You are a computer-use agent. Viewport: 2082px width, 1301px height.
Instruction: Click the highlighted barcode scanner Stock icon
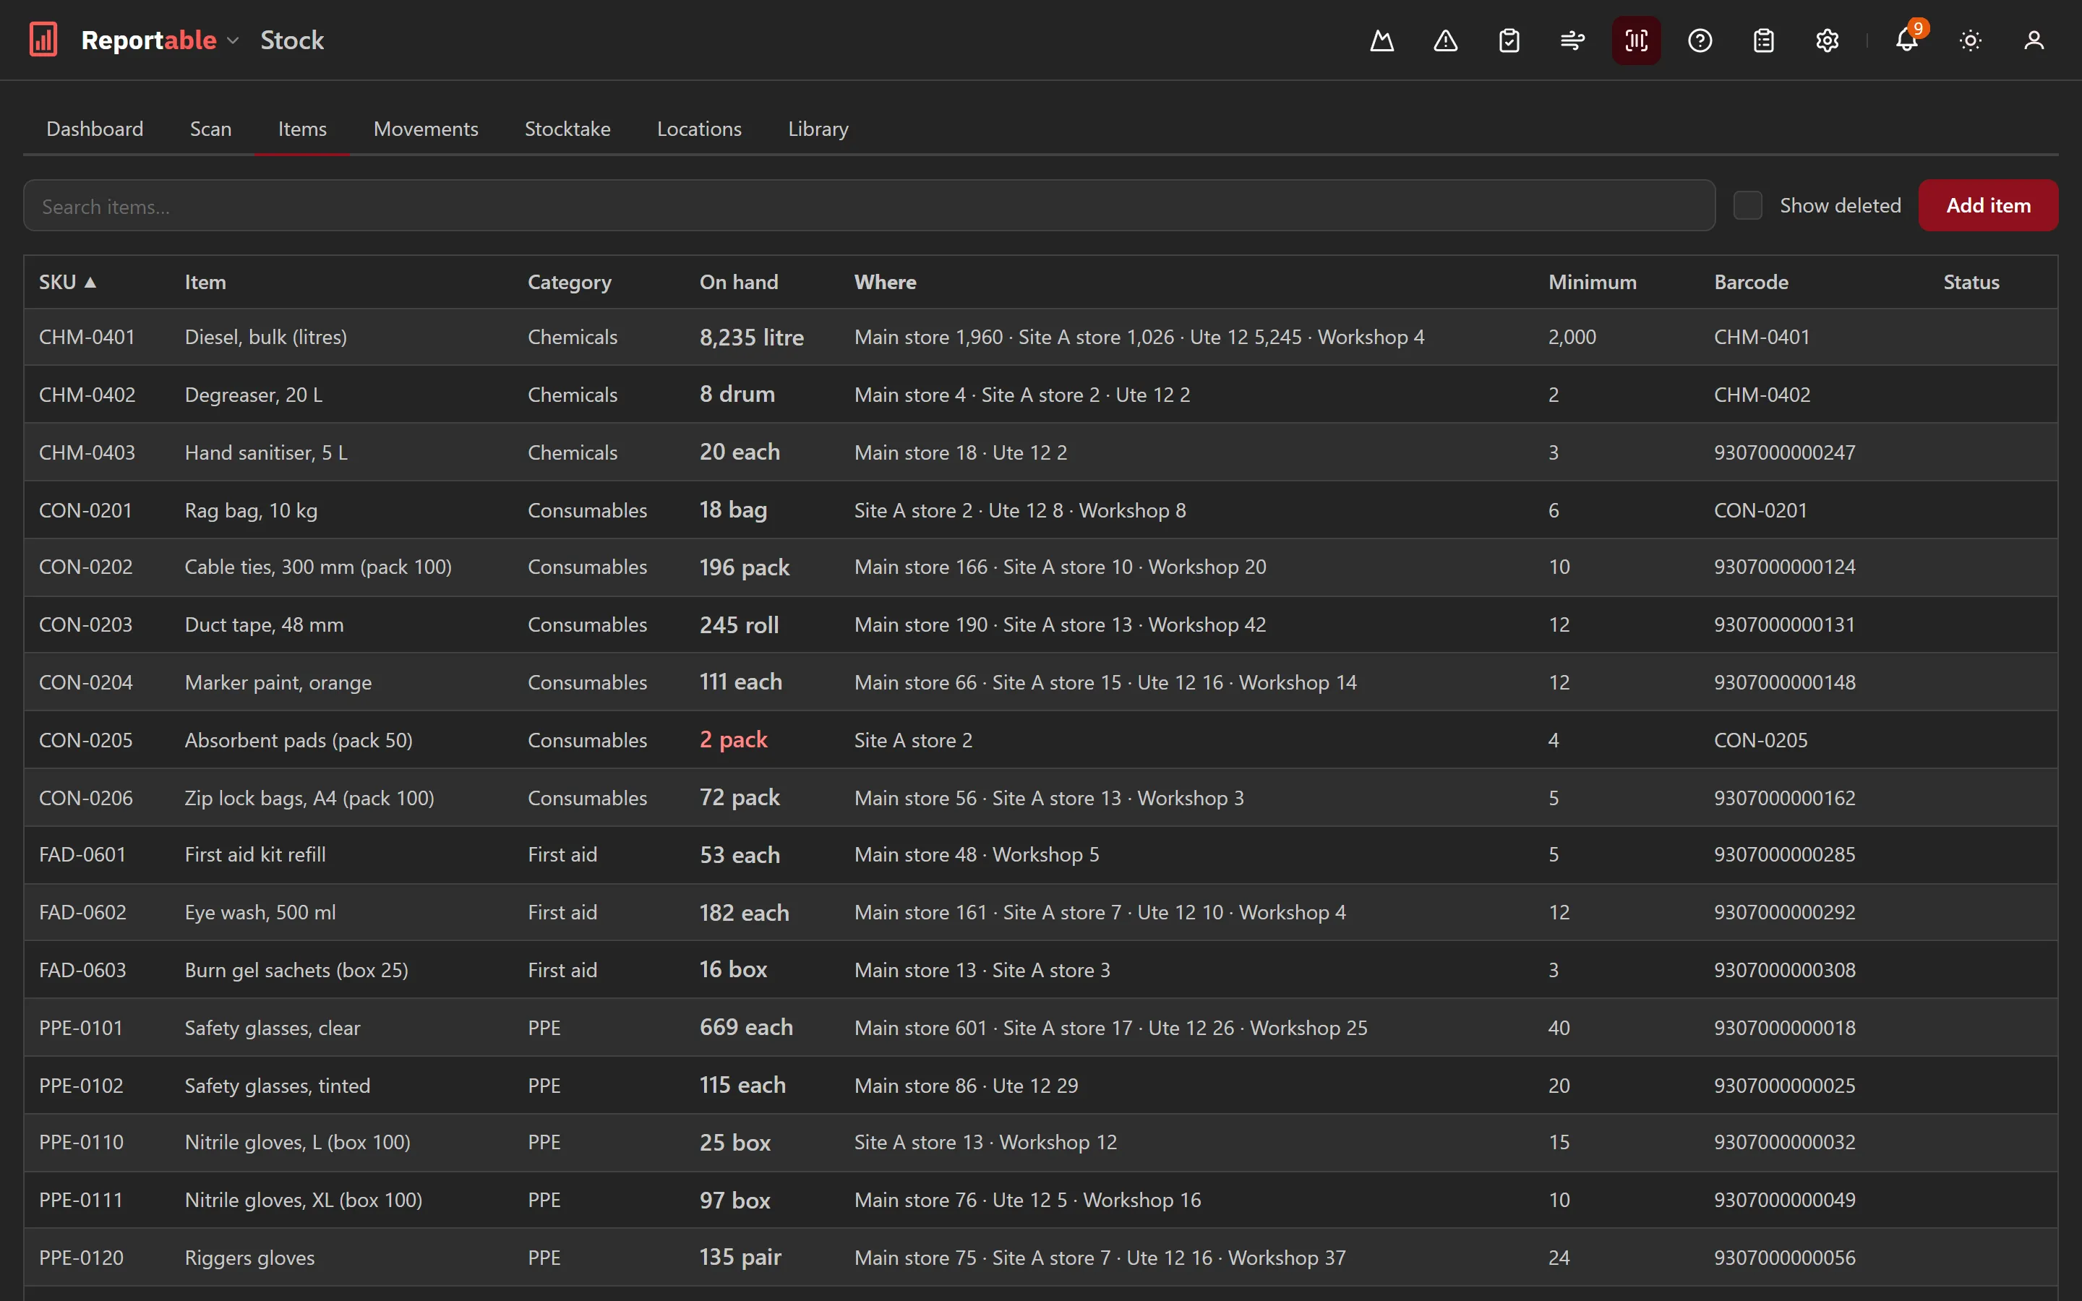point(1637,40)
